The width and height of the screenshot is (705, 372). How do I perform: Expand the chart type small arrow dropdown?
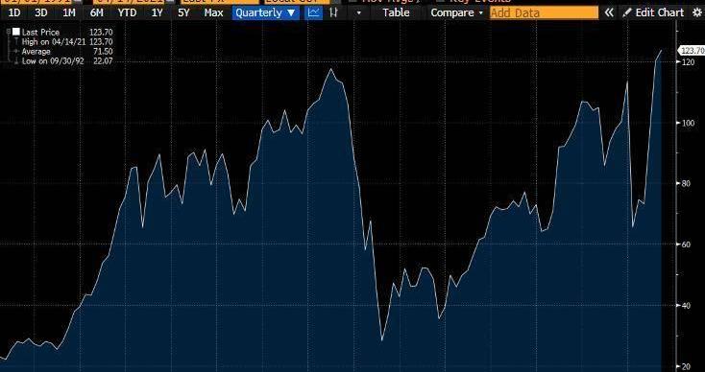pos(358,13)
